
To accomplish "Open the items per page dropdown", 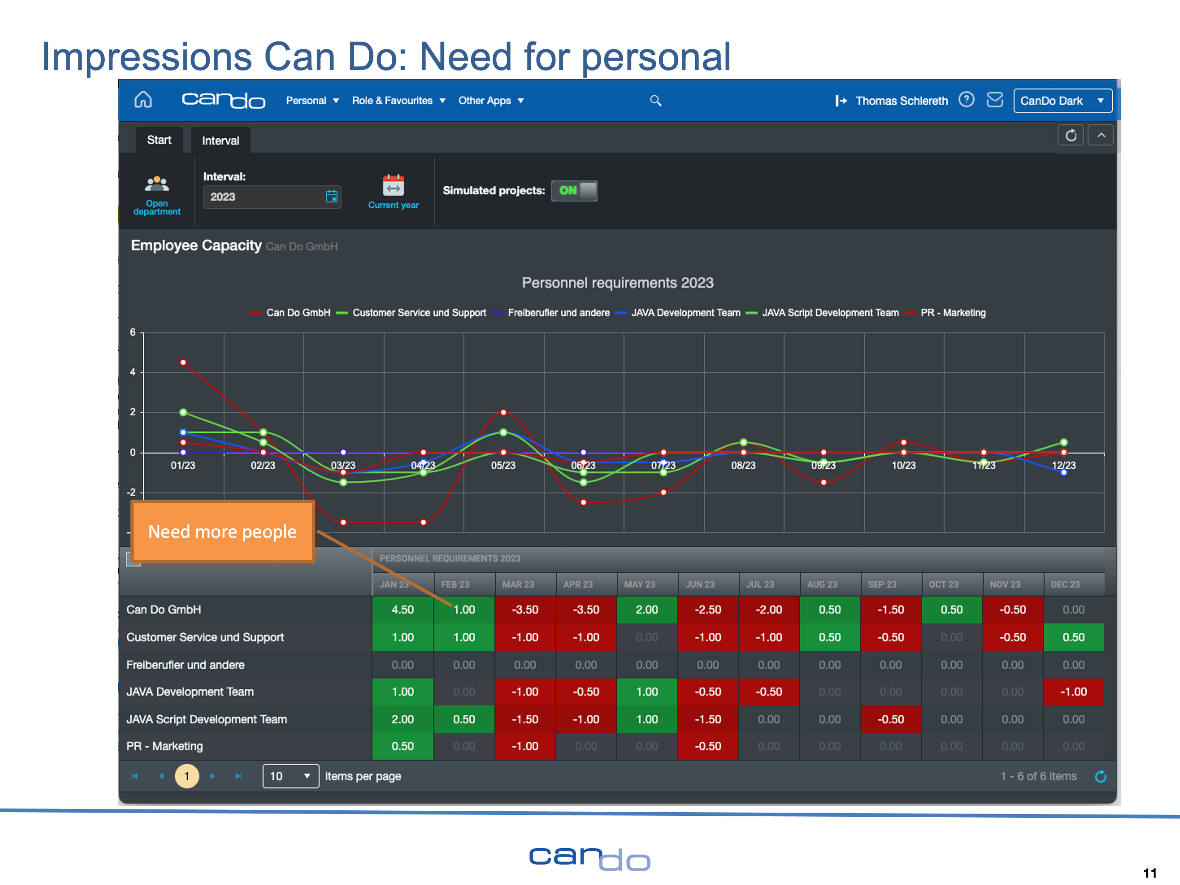I will 290,777.
